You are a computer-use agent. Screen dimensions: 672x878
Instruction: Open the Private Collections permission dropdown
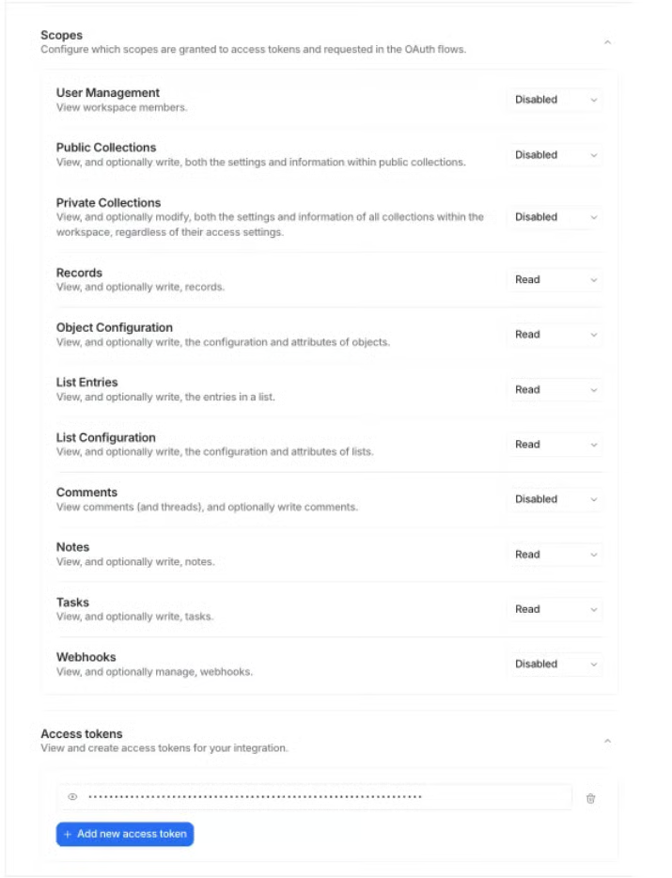[x=555, y=217]
